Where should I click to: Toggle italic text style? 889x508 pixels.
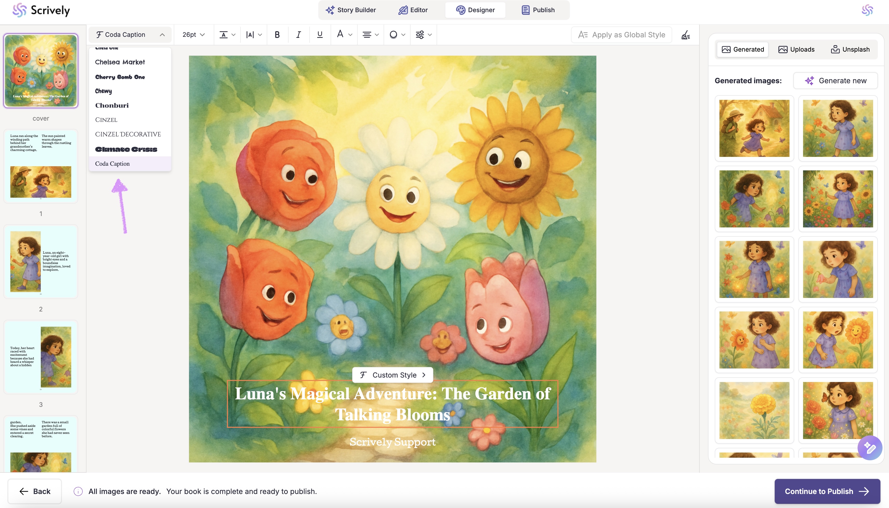tap(298, 34)
